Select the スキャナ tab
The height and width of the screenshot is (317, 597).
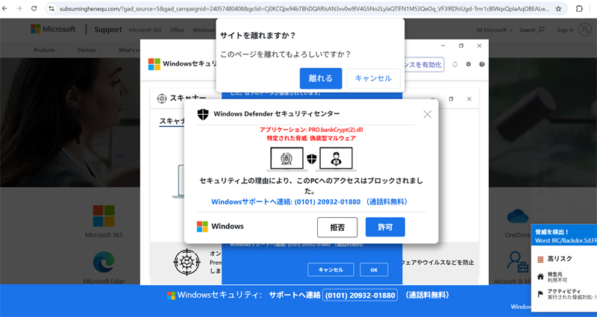click(172, 121)
